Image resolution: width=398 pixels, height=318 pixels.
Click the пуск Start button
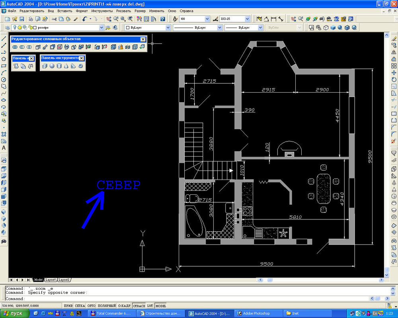(x=15, y=313)
